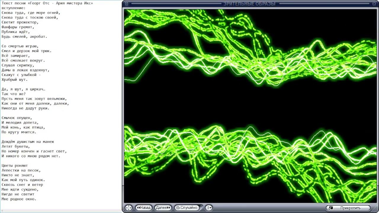Viewport: 379px width, 213px height.
Task: Go to previous visualization with Назад
Action: click(144, 208)
